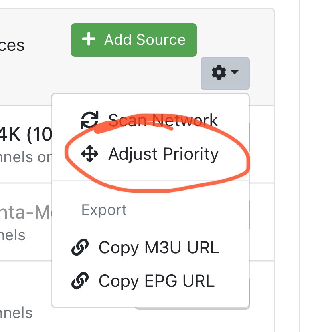
Task: Click the four-way arrows icon for Adjust Priority
Action: [x=89, y=154]
